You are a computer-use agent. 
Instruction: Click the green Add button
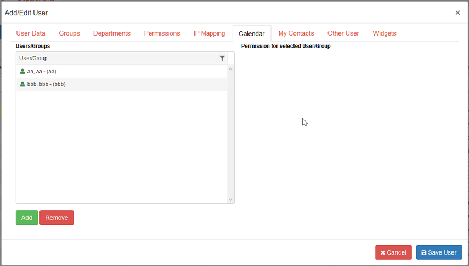(x=27, y=218)
